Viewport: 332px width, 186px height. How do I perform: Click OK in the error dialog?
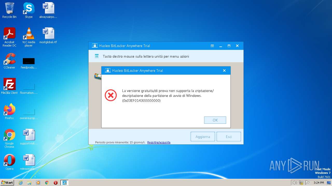215,120
